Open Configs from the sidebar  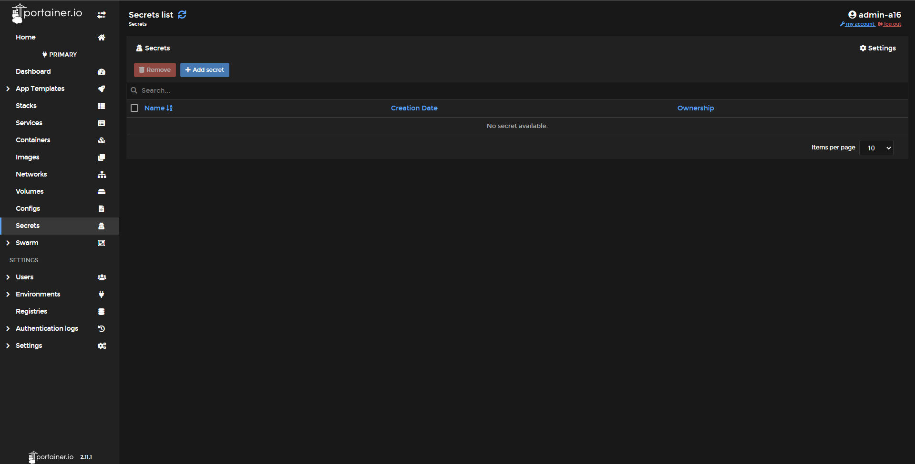point(28,208)
